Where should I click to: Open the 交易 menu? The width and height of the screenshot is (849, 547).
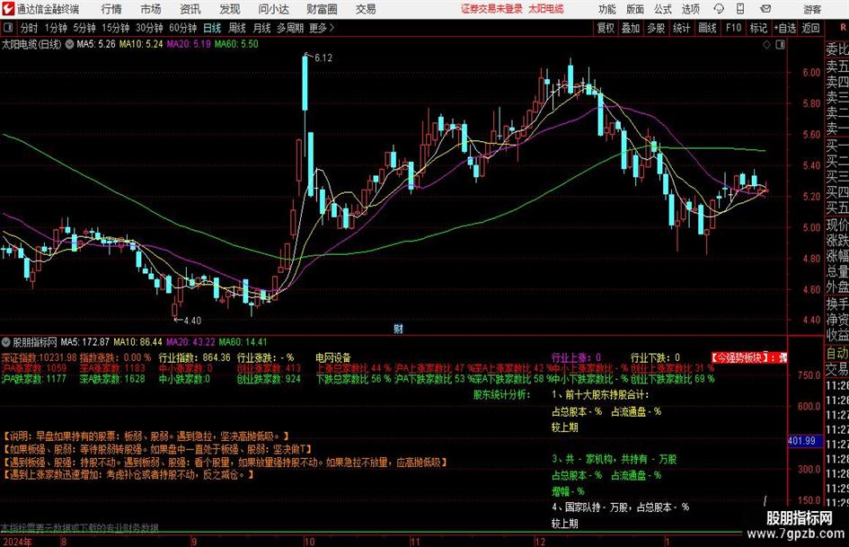(x=366, y=9)
